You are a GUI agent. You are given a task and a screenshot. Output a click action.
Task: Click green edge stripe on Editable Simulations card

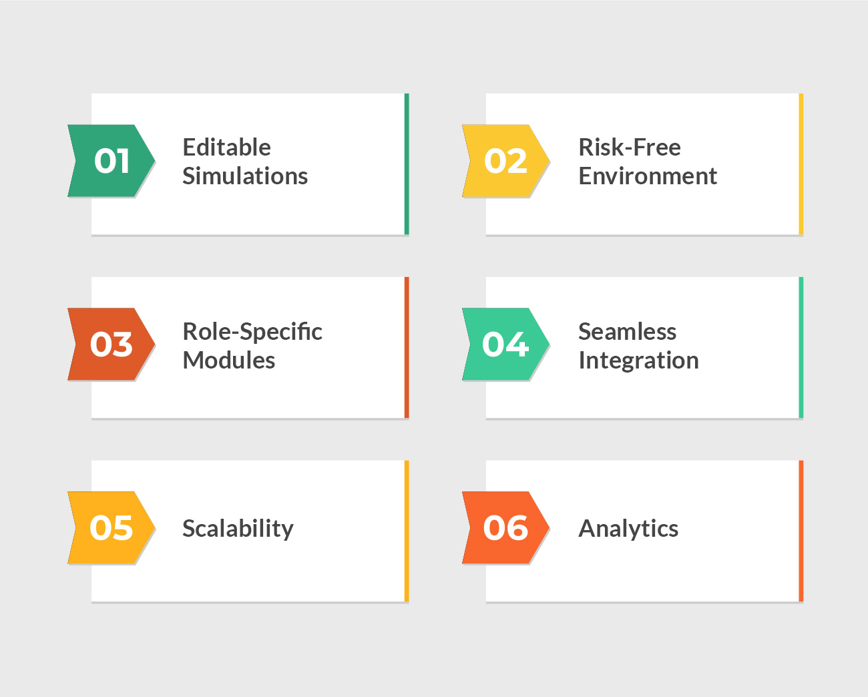coord(407,164)
